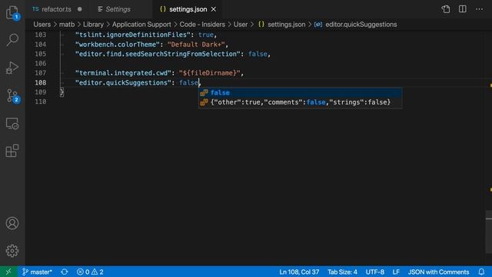Open the Remote Explorer view

[x=12, y=123]
